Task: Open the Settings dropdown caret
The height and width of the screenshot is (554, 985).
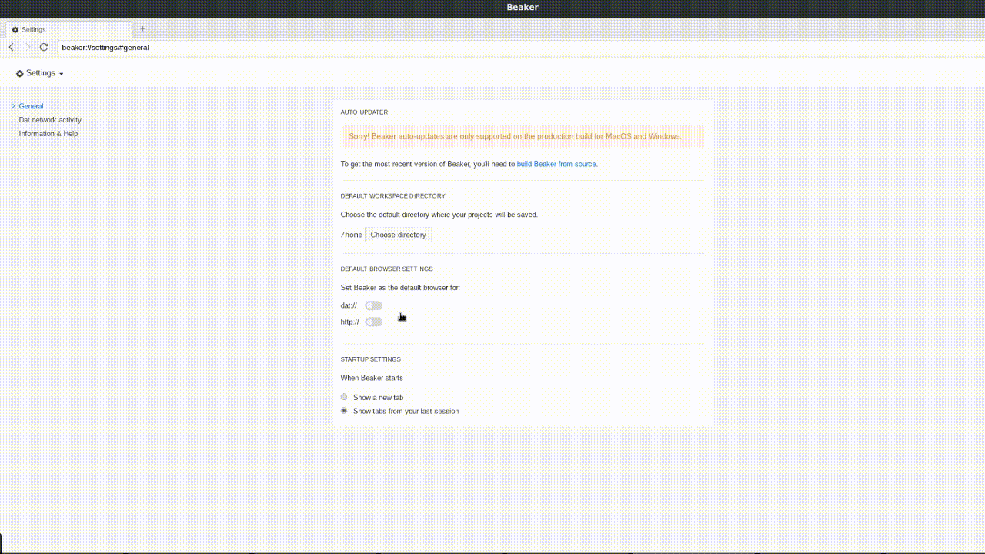Action: coord(60,73)
